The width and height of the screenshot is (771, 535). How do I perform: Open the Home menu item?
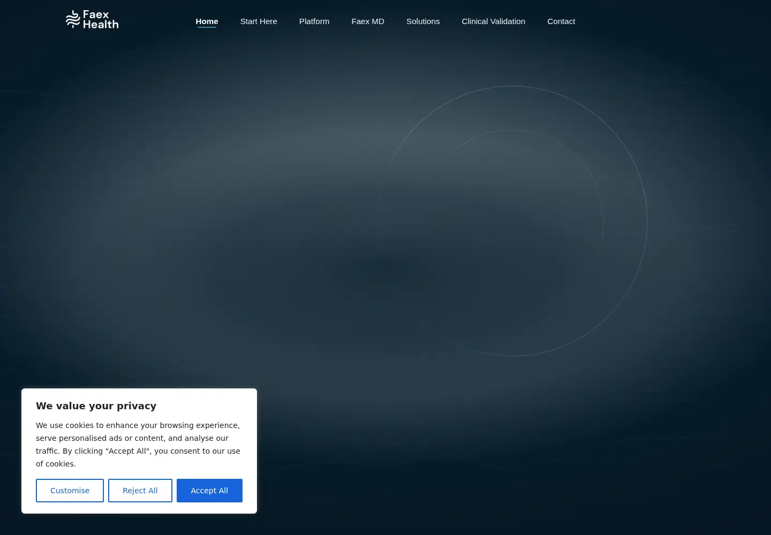coord(207,21)
